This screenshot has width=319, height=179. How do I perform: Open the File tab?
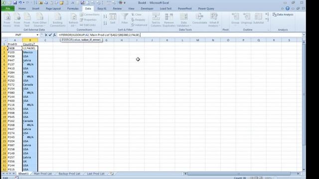click(x=8, y=8)
